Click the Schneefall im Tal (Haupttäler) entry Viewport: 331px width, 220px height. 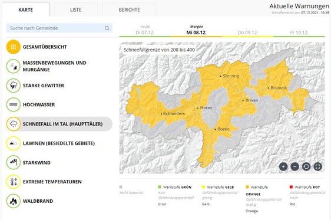tap(59, 124)
